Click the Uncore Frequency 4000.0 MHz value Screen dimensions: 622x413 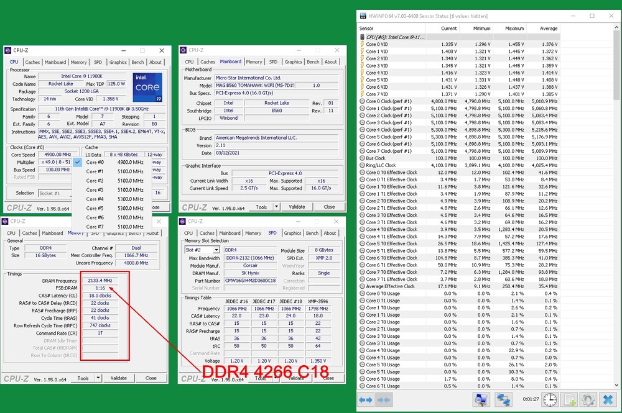pyautogui.click(x=136, y=263)
